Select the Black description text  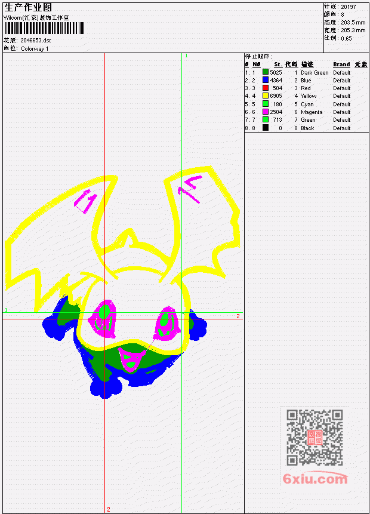tap(307, 128)
